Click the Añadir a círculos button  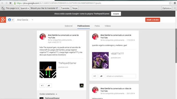(153, 20)
